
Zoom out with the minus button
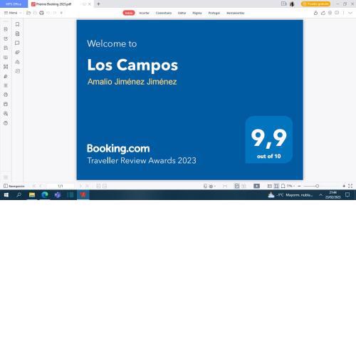coord(299,186)
